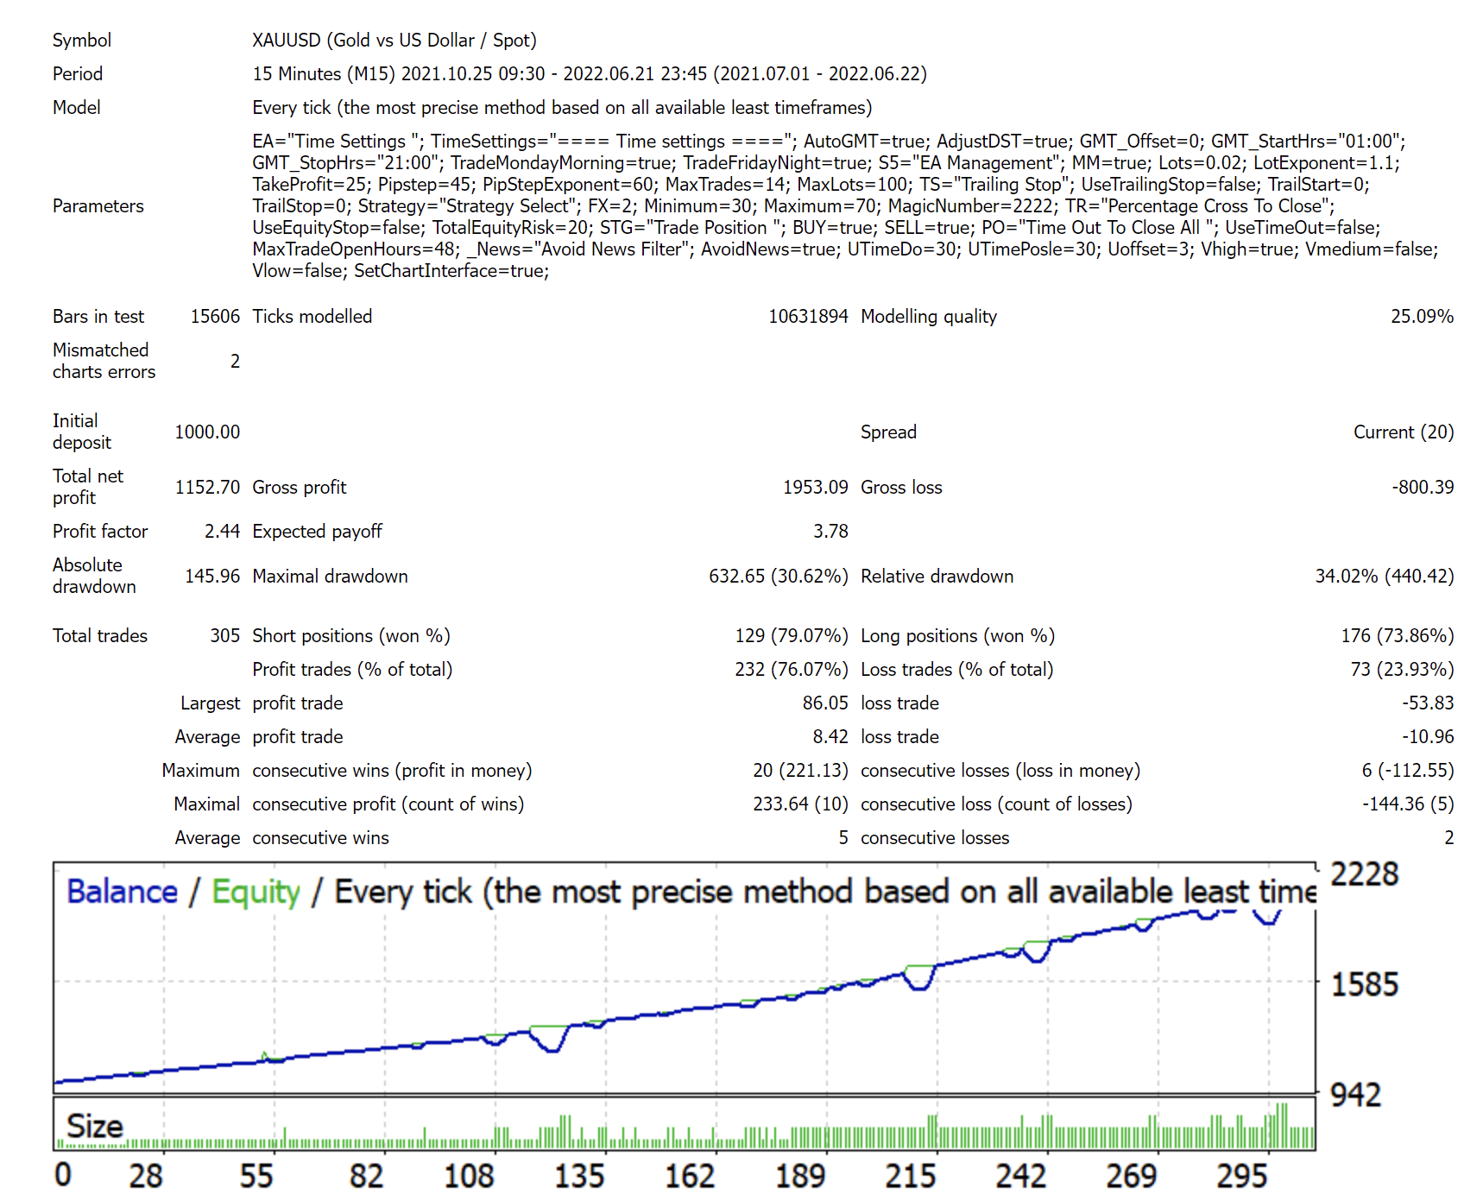1483x1198 pixels.
Task: Select the Profit factor value 2.44
Action: 222,532
